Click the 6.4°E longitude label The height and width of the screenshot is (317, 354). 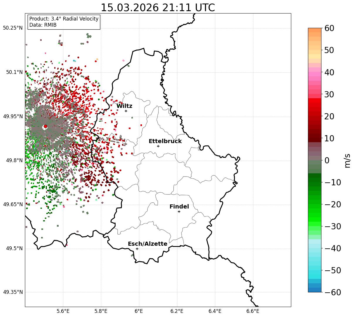coord(215,311)
